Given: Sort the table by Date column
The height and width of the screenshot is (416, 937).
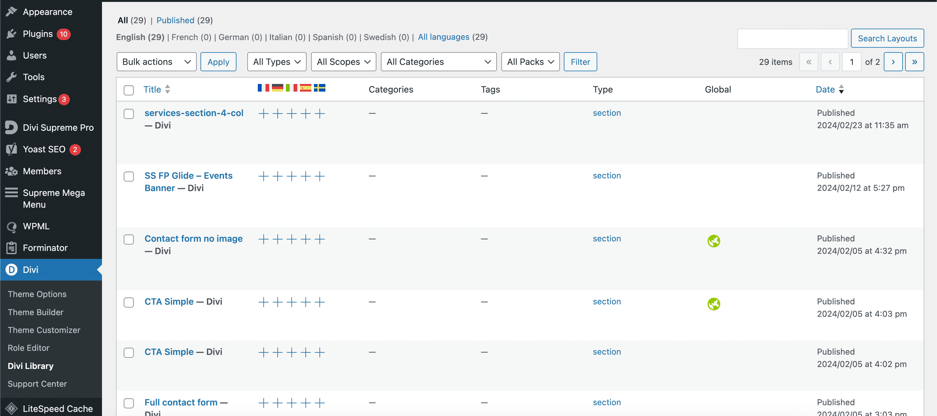Looking at the screenshot, I should coord(830,89).
